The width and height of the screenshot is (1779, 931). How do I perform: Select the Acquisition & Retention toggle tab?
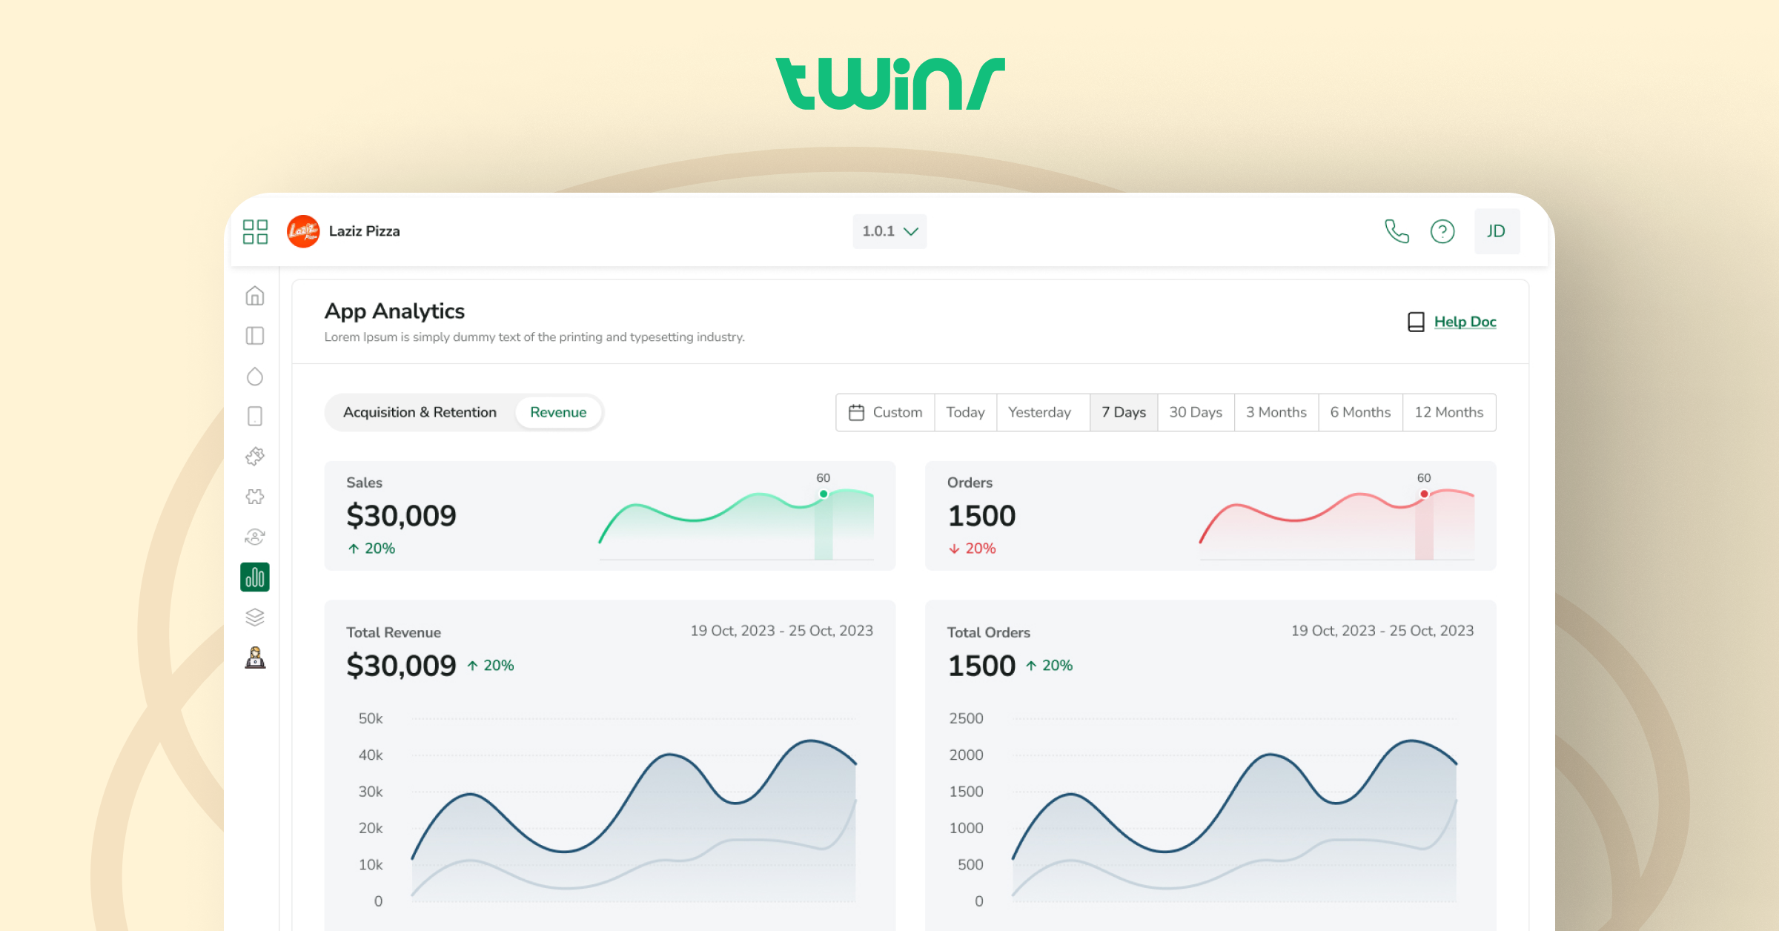tap(417, 412)
